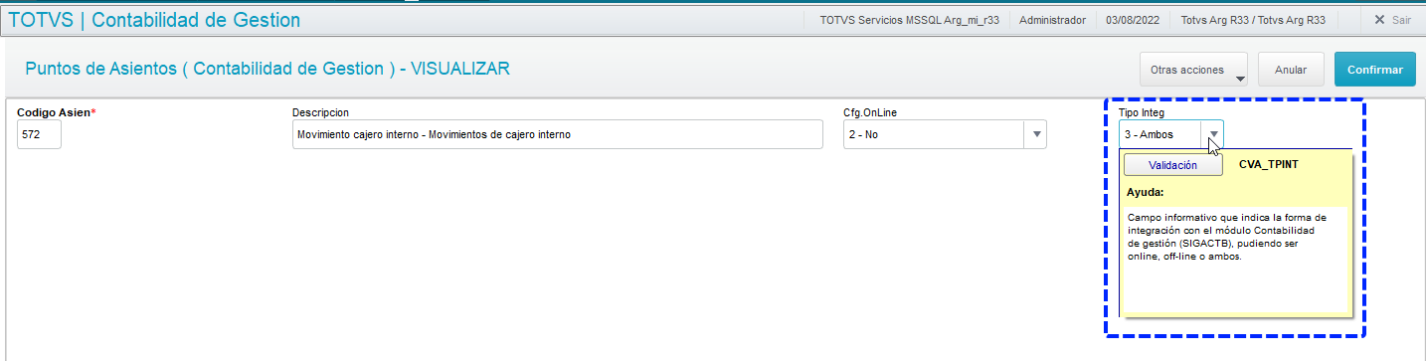Screen dimensions: 1426x361
Task: Click the CVA_TPINT field name text
Action: click(x=1269, y=165)
